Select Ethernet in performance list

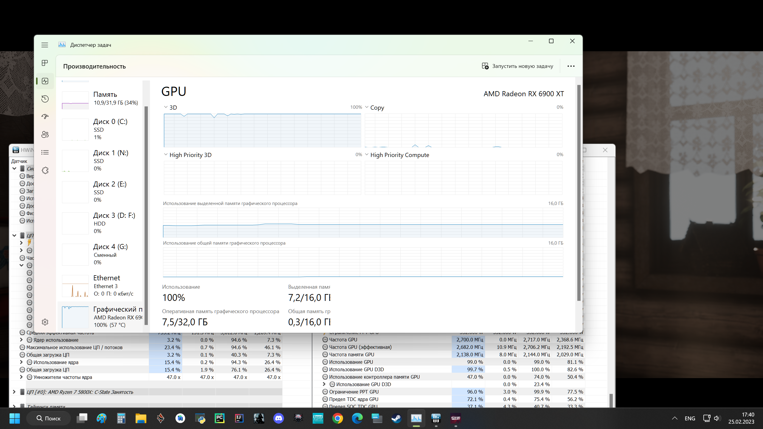(x=100, y=285)
